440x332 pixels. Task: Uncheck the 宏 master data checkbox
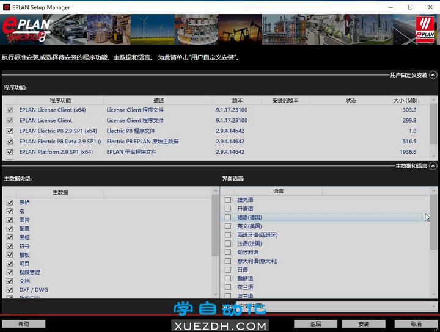click(x=10, y=211)
